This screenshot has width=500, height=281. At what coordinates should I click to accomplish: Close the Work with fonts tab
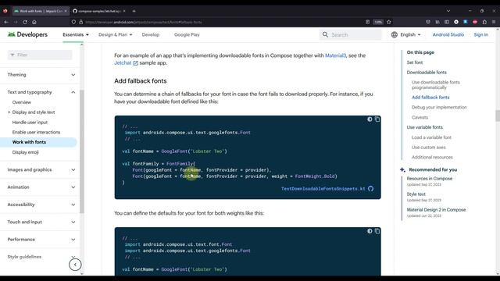66,11
